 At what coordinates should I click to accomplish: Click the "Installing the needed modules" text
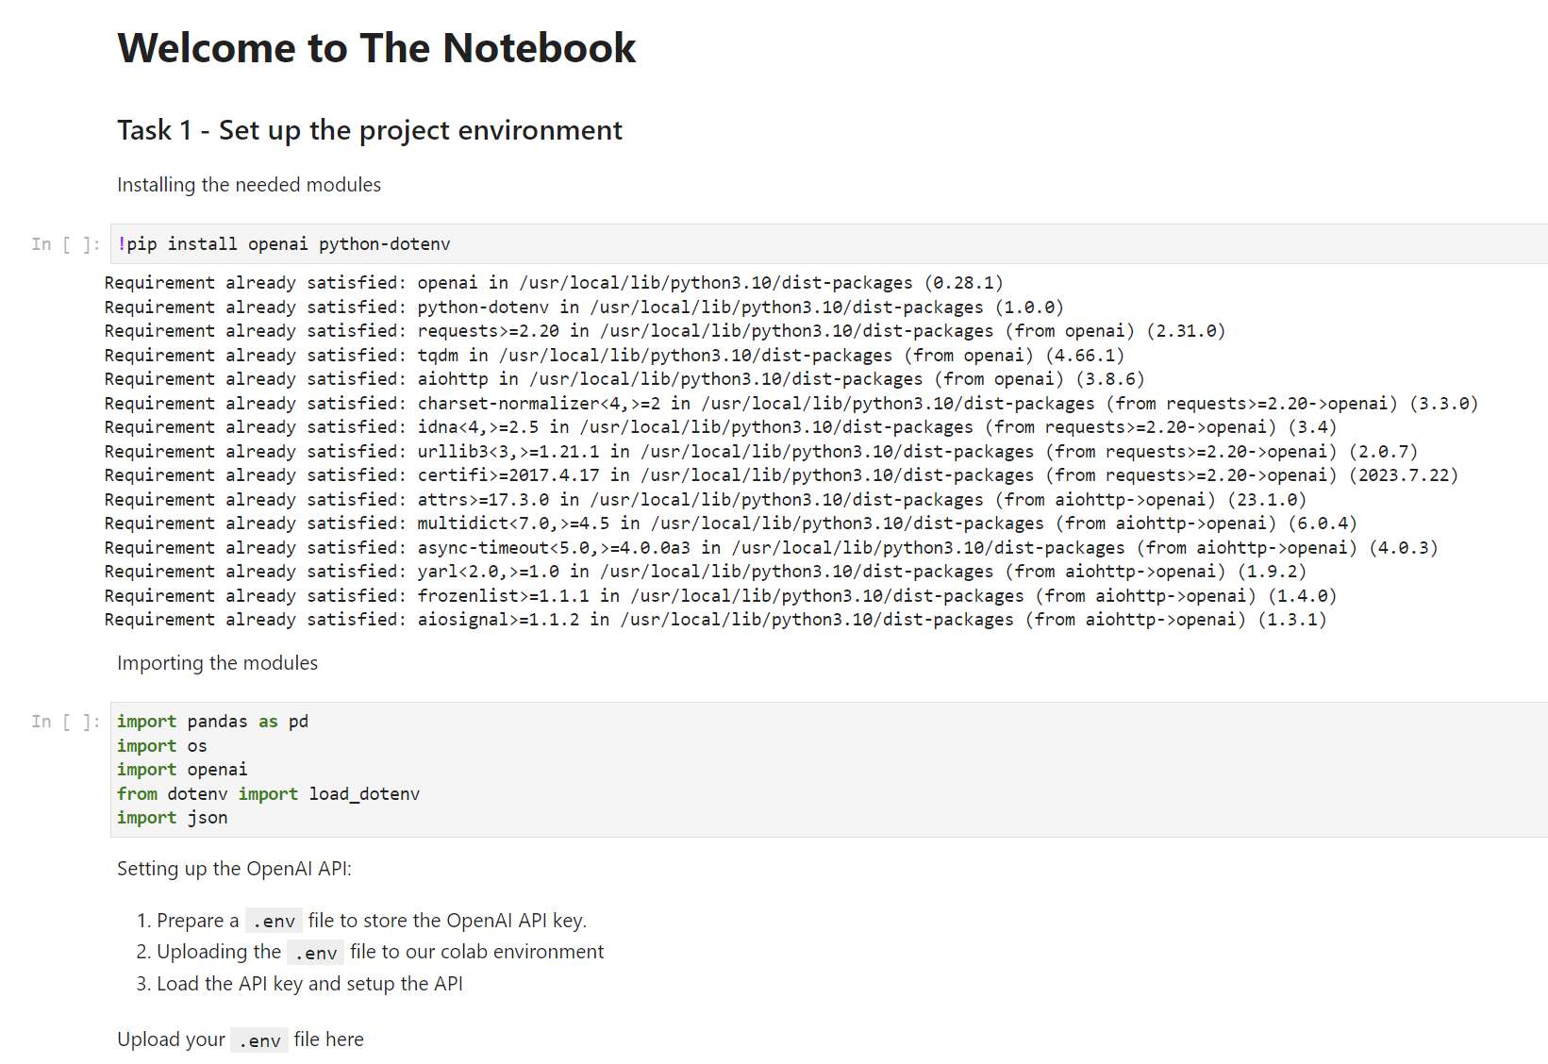(x=249, y=185)
